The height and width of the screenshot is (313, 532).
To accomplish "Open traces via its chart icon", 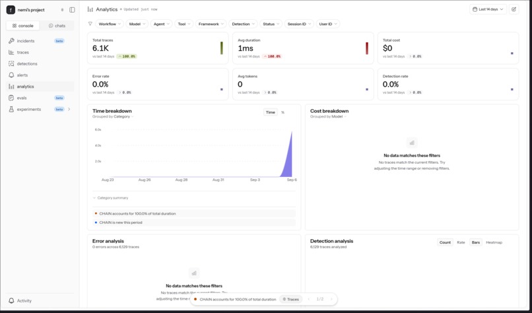I will (x=11, y=52).
